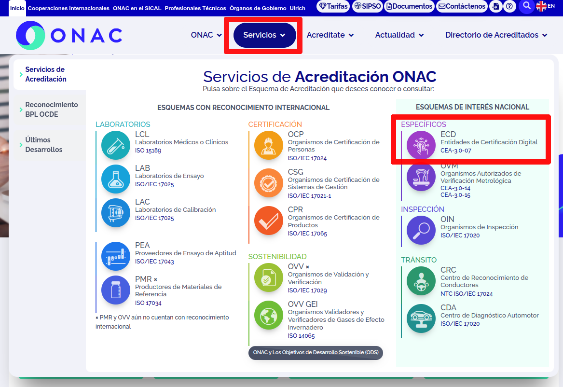
Task: Switch to the Últimos Desarrollos side tab
Action: click(x=50, y=145)
